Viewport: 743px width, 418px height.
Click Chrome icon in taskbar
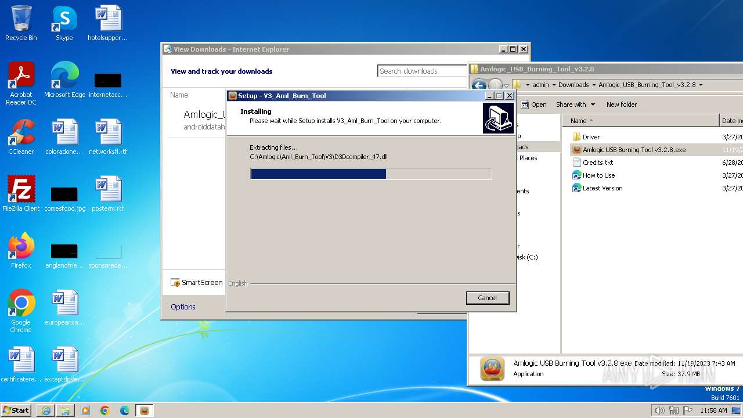click(105, 410)
